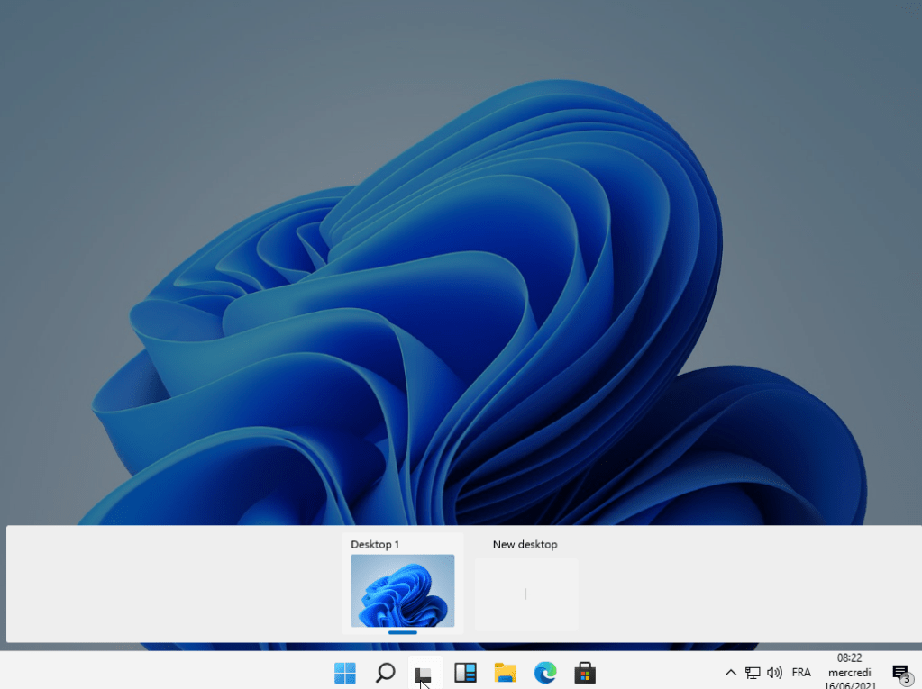Select the Desktop 1 thumbnail preview
Viewport: 922px width, 689px height.
point(402,591)
